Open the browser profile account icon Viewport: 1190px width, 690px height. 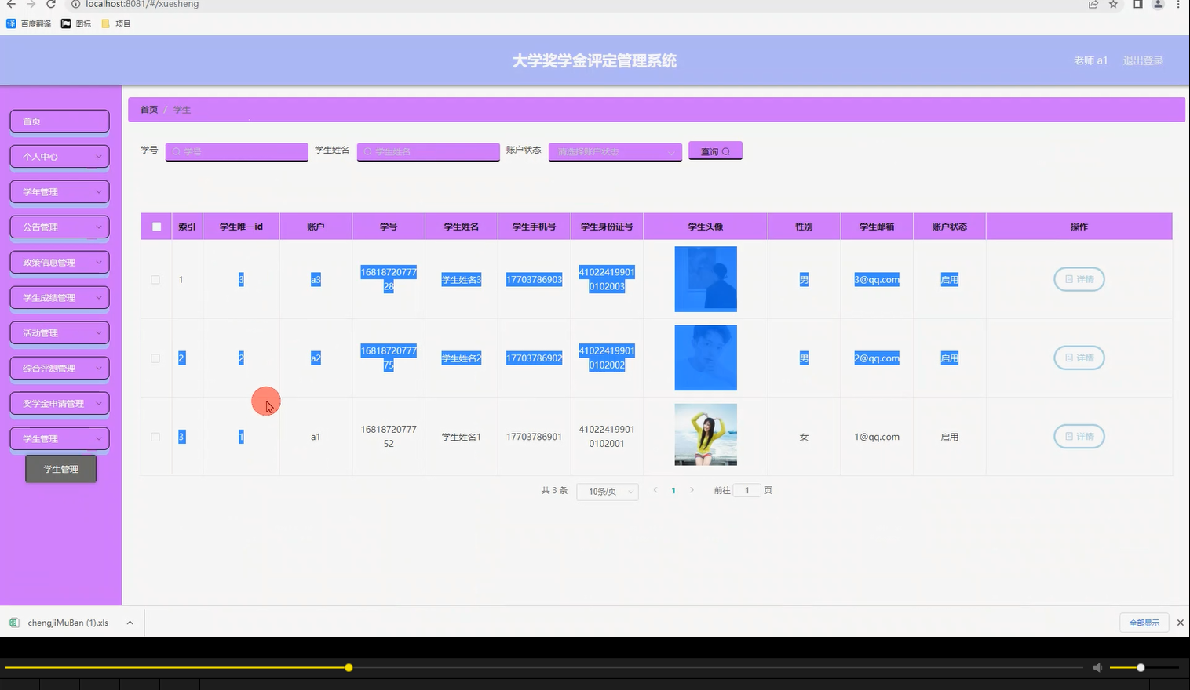(x=1156, y=5)
